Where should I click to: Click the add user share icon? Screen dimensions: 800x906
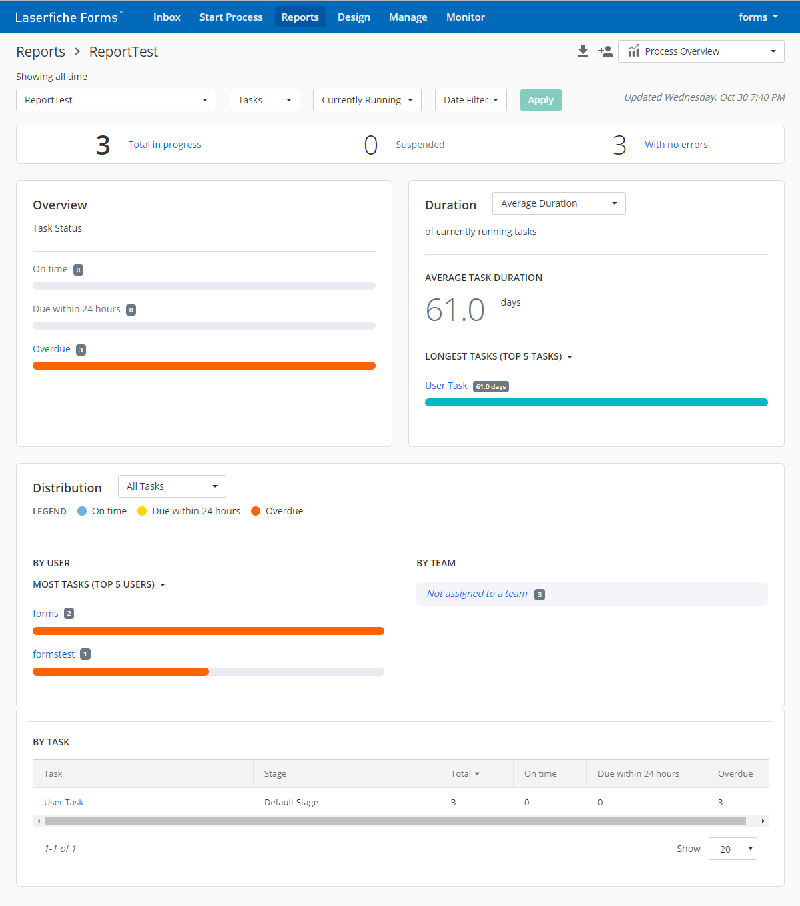(605, 51)
